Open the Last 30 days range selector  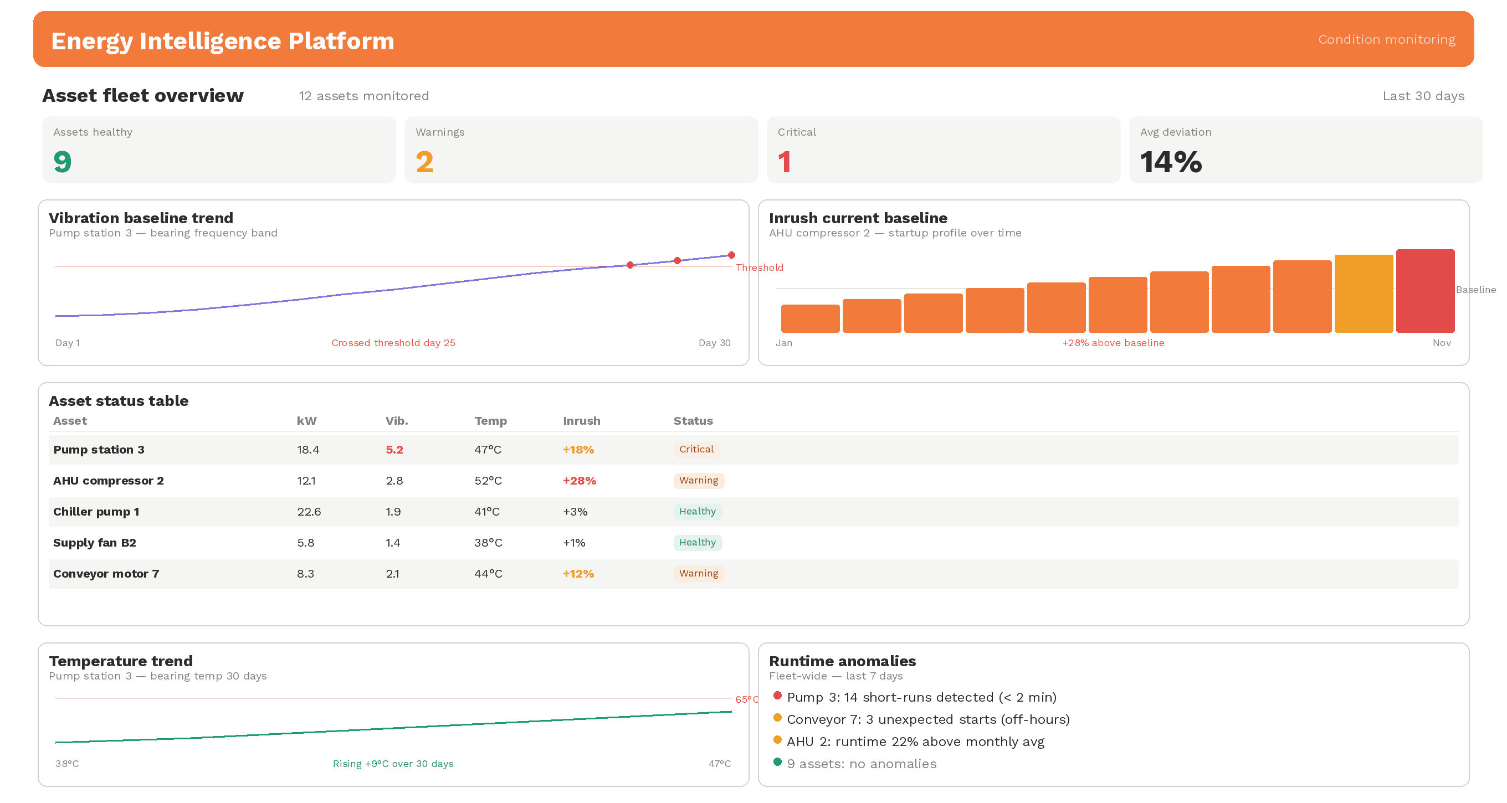[1423, 95]
